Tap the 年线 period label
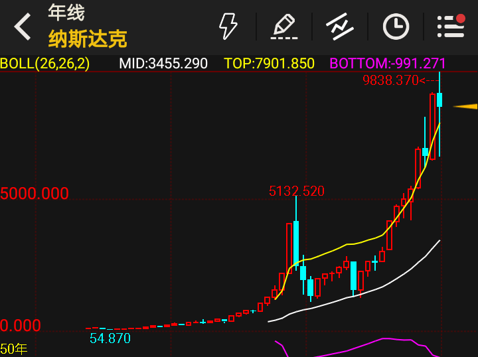The width and height of the screenshot is (478, 357). [66, 13]
